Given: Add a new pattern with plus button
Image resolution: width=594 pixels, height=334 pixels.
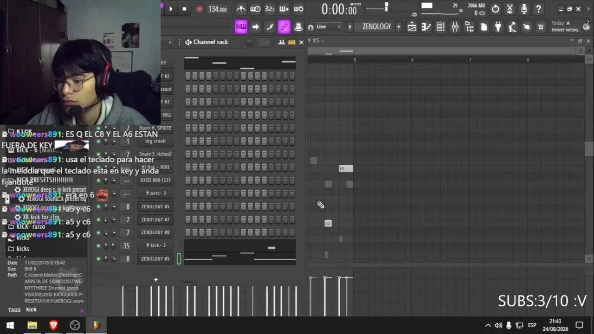Looking at the screenshot, I should click(x=398, y=27).
